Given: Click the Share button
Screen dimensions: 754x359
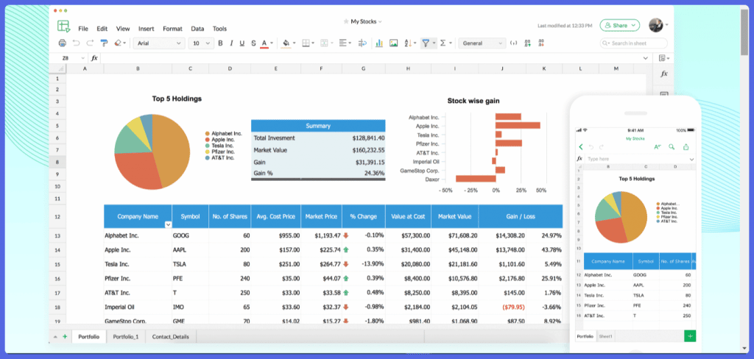Looking at the screenshot, I should pos(620,25).
